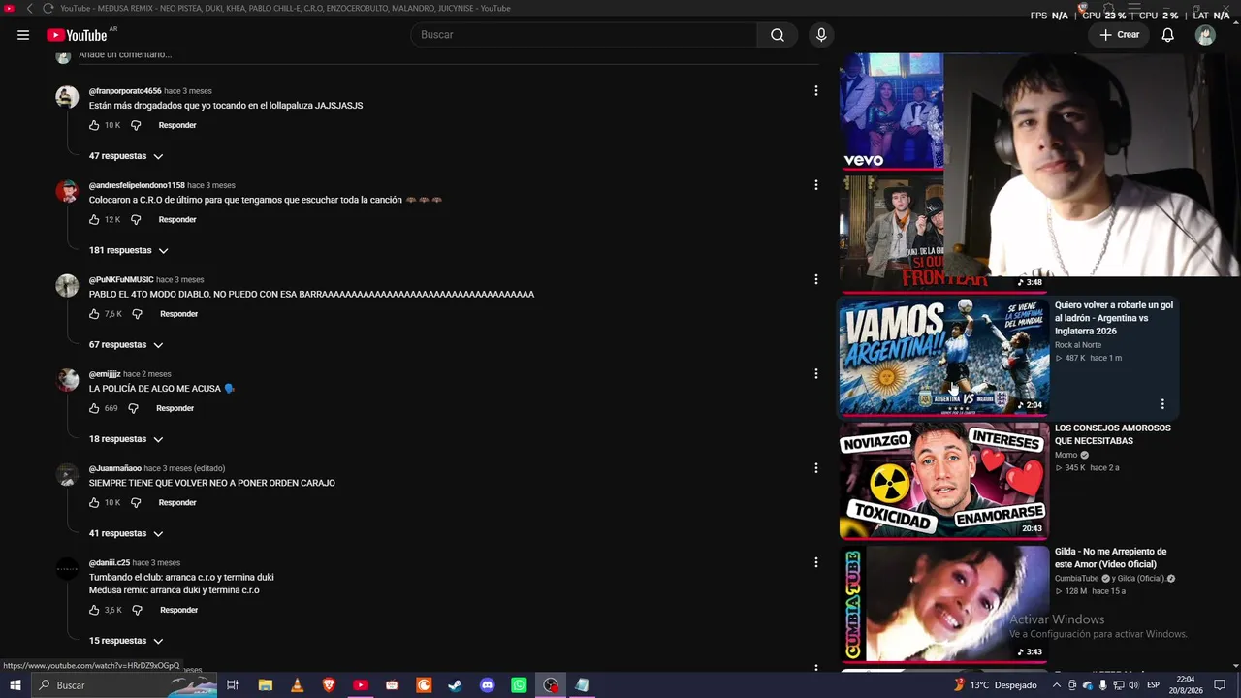Viewport: 1241px width, 698px height.
Task: Open options for the Argentina vs Inglaterra video
Action: click(x=1162, y=403)
